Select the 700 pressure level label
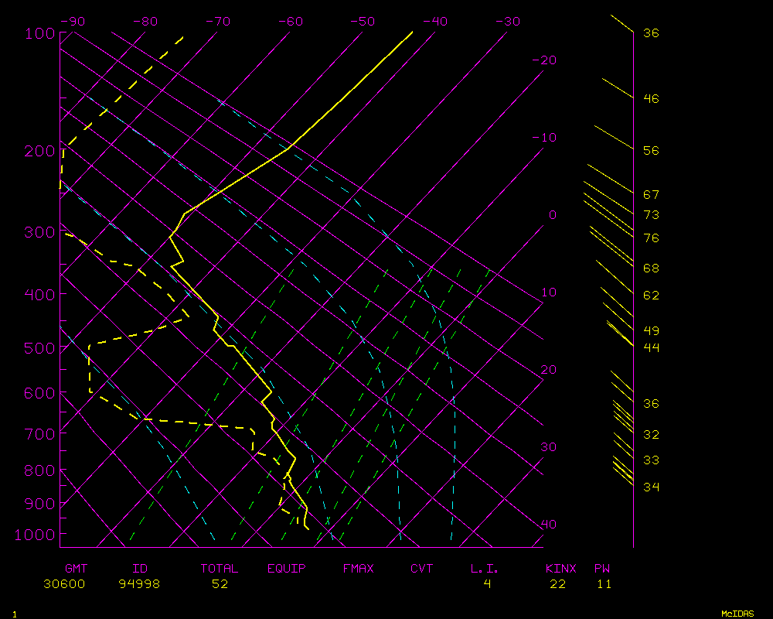Viewport: 773px width, 619px height. point(40,433)
